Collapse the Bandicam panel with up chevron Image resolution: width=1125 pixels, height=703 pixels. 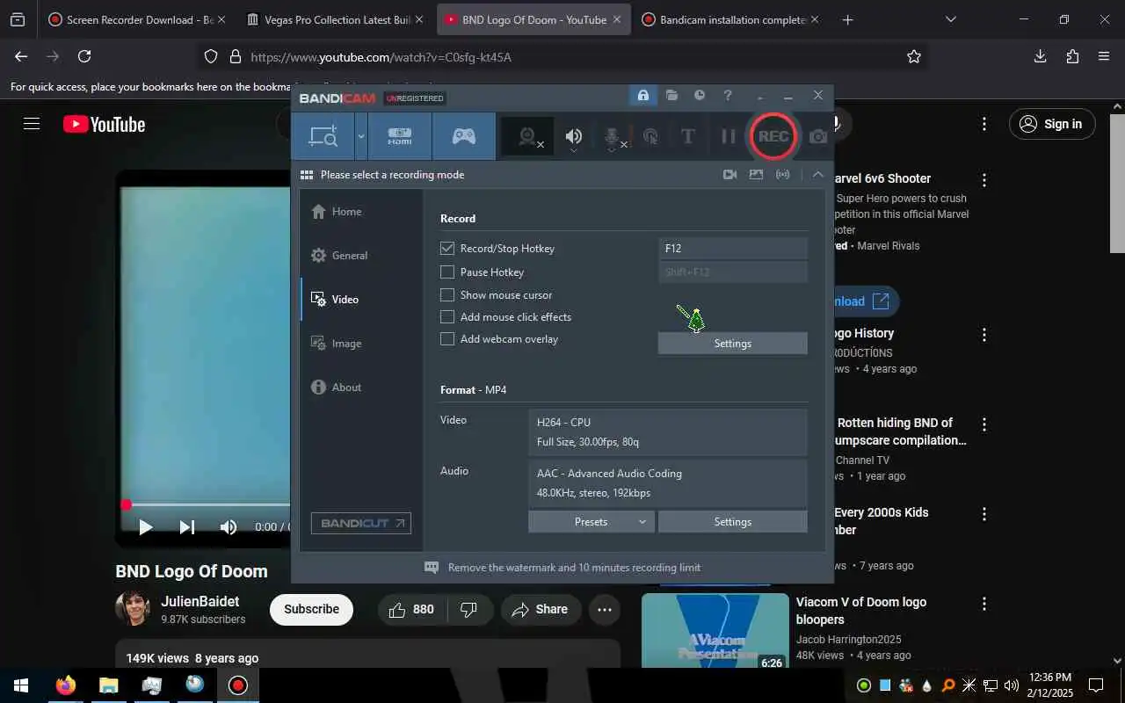click(817, 175)
